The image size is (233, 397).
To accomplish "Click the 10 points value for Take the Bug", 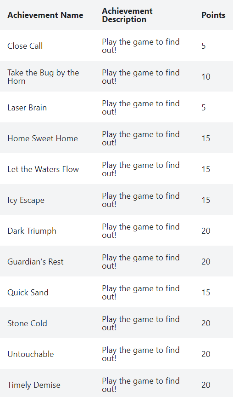I will [206, 77].
